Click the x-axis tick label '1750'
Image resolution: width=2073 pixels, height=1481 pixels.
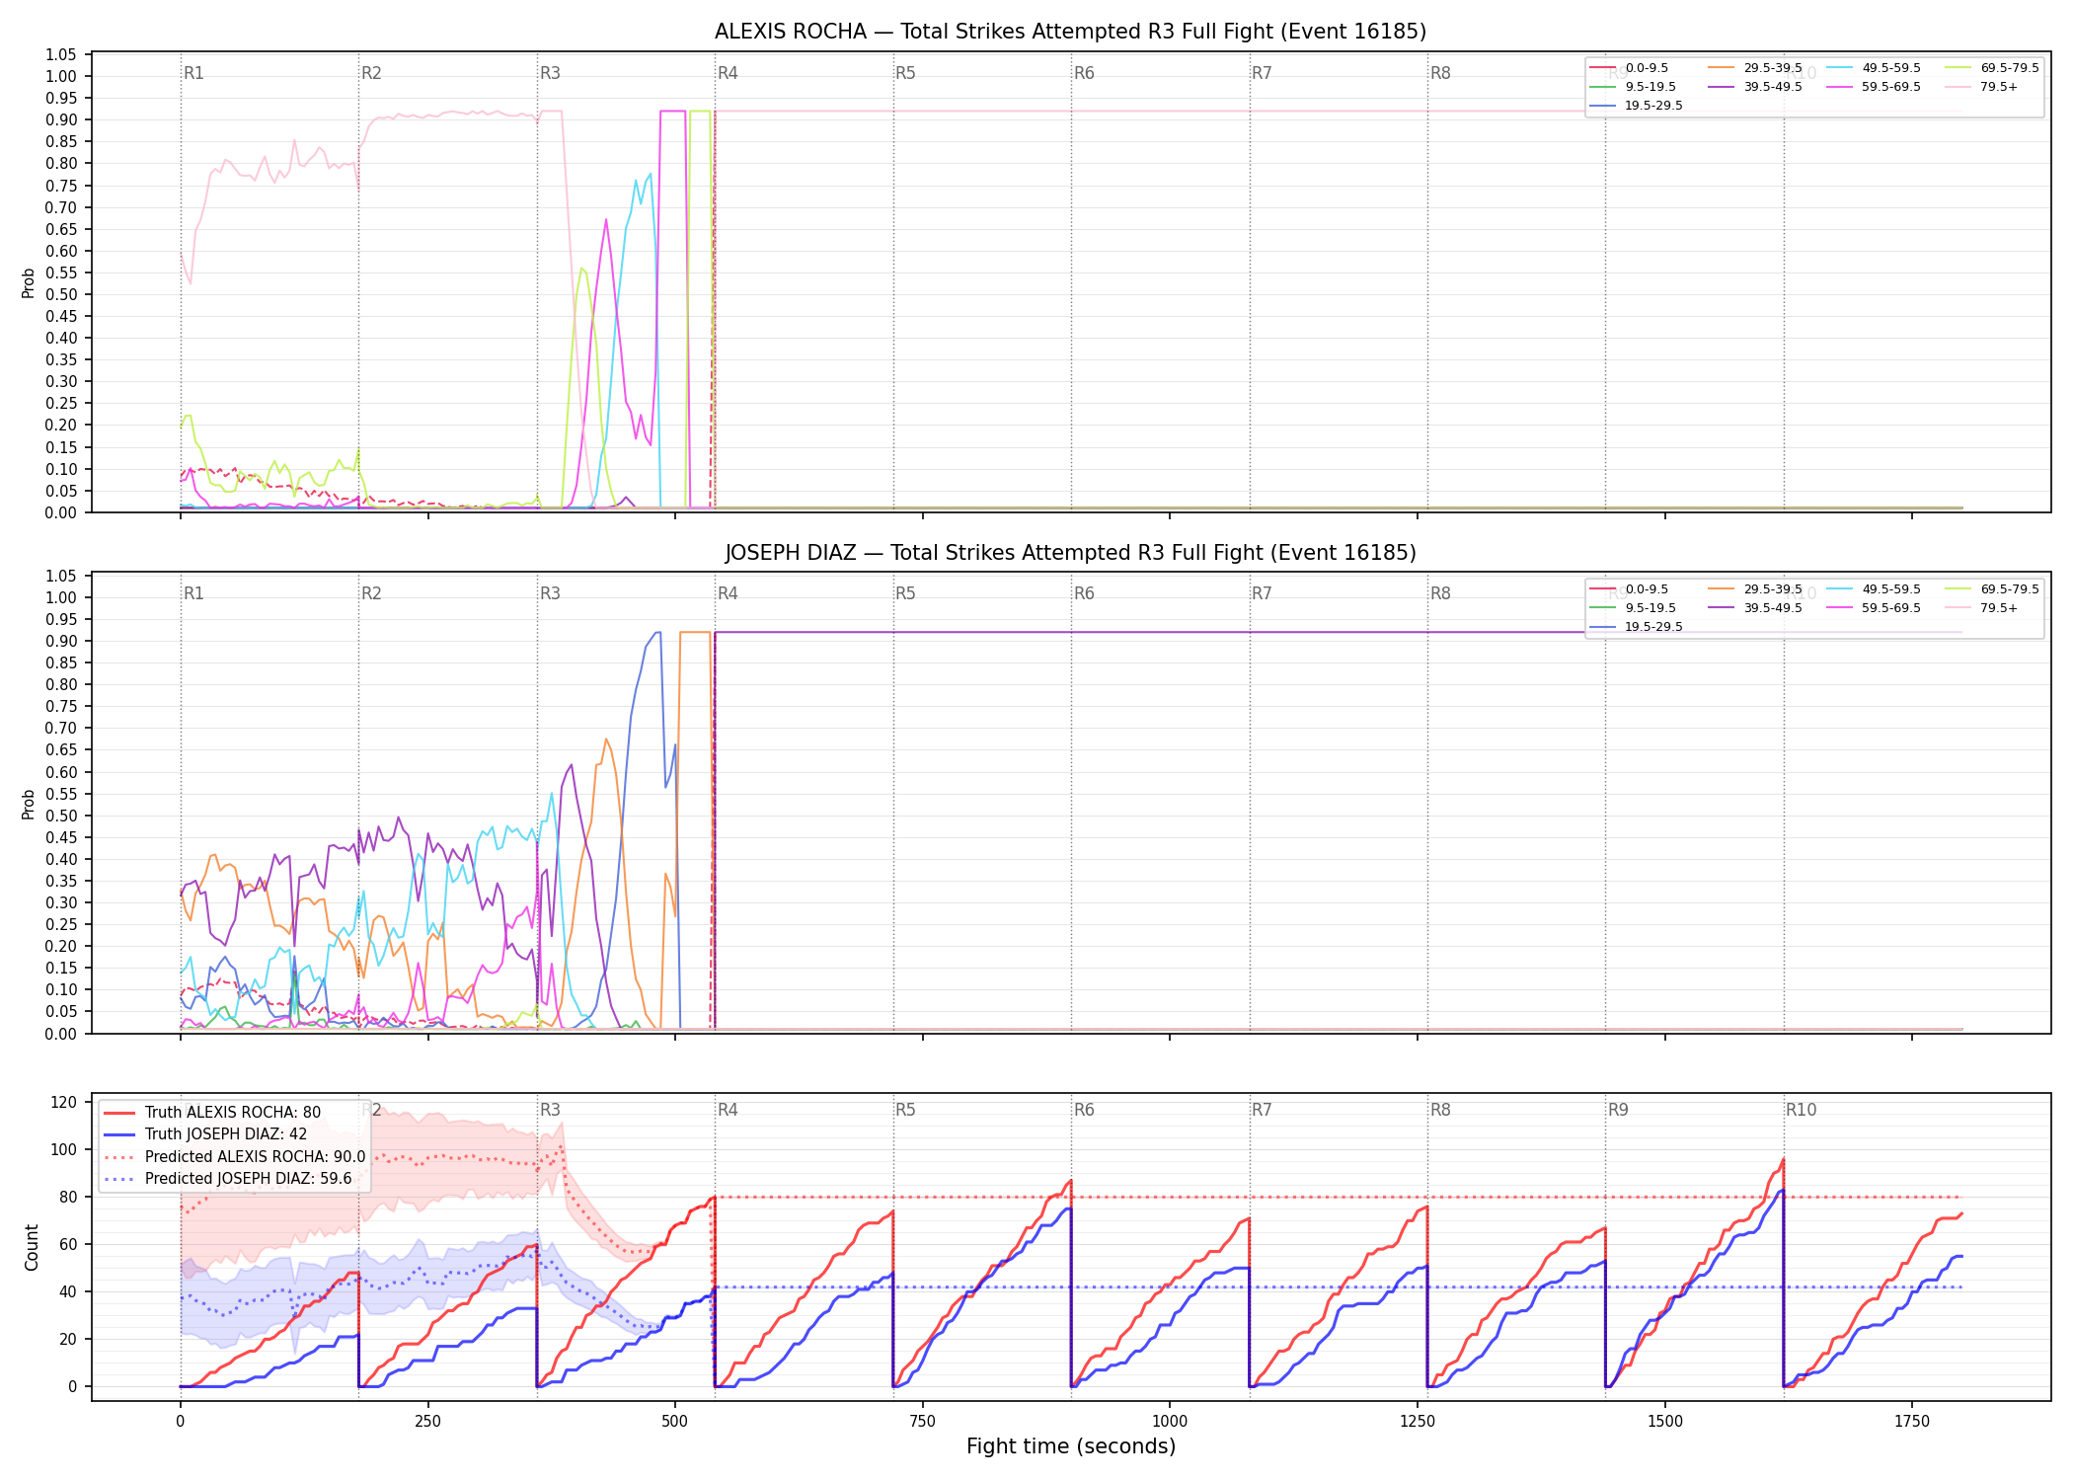(1912, 1422)
